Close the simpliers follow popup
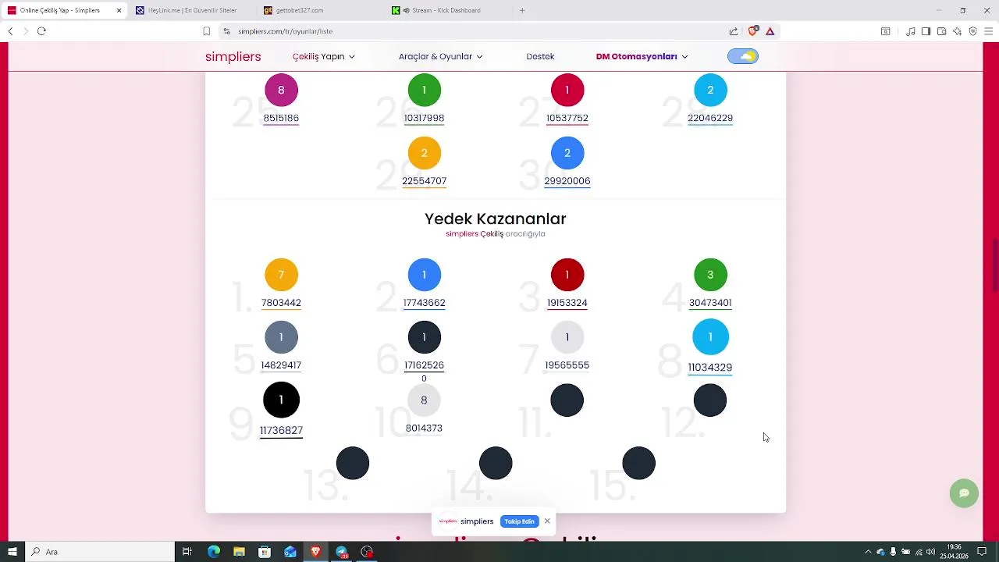 (x=547, y=521)
